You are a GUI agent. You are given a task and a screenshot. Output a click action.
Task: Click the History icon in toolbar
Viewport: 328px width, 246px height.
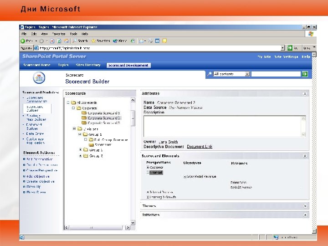pyautogui.click(x=133, y=41)
